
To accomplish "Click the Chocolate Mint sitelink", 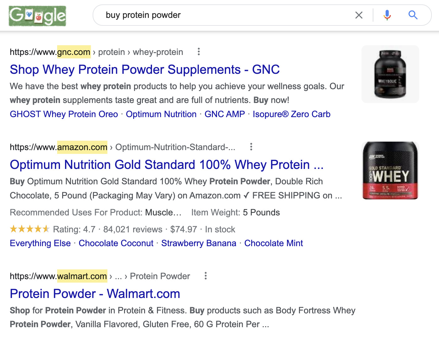I will 274,243.
